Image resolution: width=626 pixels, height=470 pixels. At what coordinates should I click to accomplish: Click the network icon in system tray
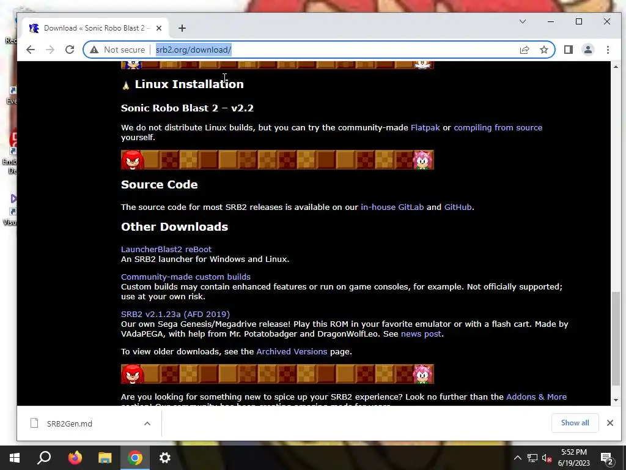click(x=532, y=458)
